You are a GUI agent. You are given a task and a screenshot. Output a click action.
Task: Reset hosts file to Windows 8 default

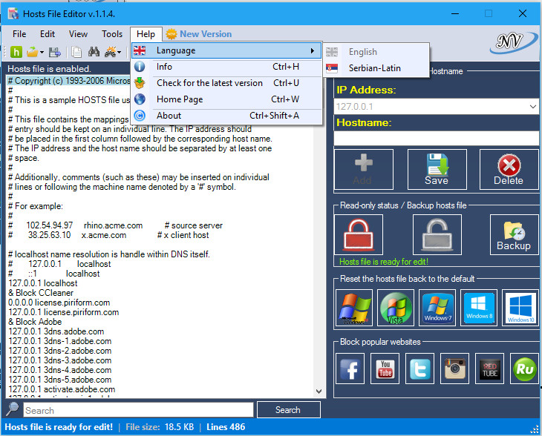[x=479, y=308]
